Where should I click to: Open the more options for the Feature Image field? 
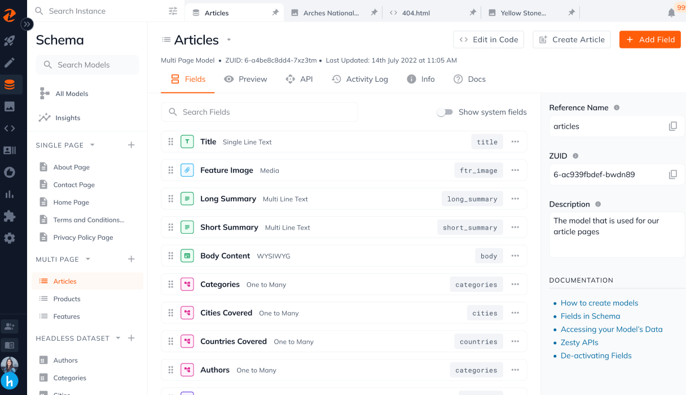(515, 170)
